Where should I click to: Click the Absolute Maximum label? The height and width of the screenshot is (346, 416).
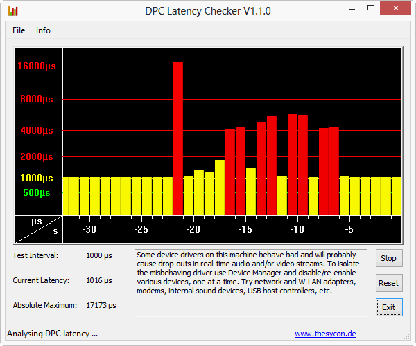45,305
